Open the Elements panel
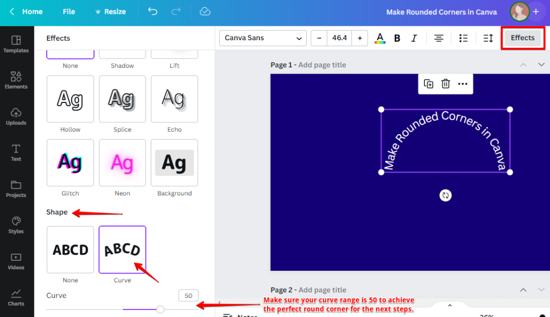Screen dimensions: 550x317 (x=17, y=81)
